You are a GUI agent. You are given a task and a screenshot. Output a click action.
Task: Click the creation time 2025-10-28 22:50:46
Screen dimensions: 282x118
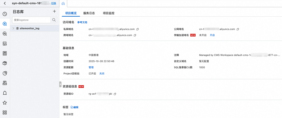[101, 61]
